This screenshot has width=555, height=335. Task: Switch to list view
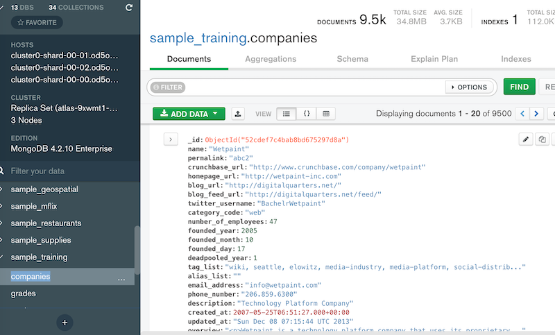[x=287, y=114]
